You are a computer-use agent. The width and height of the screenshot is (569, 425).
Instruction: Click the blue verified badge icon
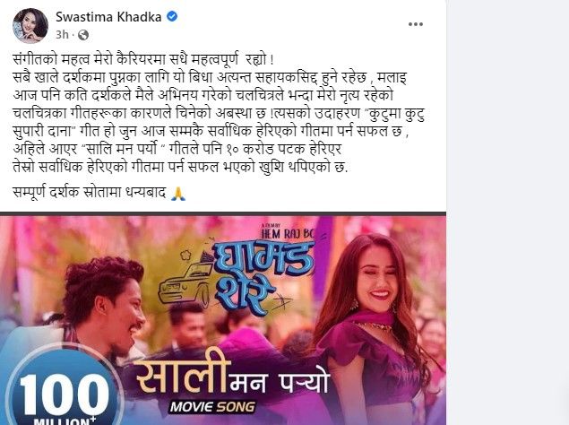tap(172, 16)
